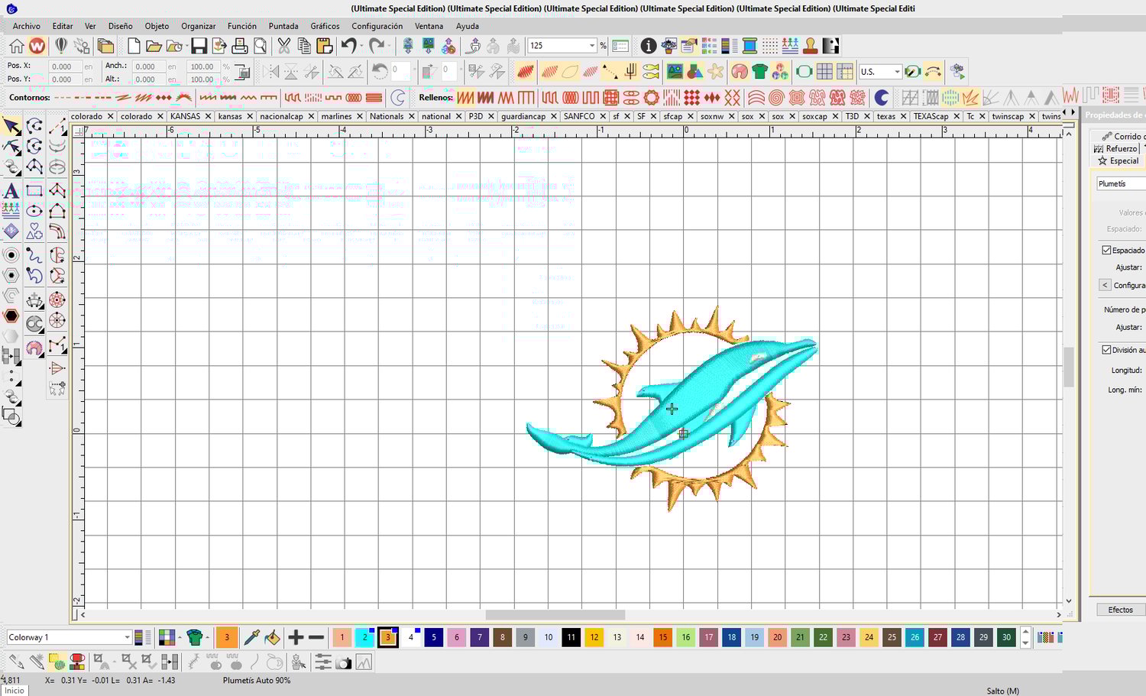
Task: Click the Paste clipboard icon
Action: (x=324, y=47)
